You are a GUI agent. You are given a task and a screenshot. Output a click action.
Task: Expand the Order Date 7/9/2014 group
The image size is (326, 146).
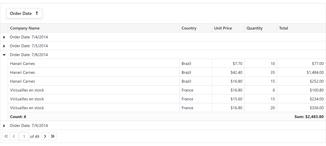(x=4, y=126)
